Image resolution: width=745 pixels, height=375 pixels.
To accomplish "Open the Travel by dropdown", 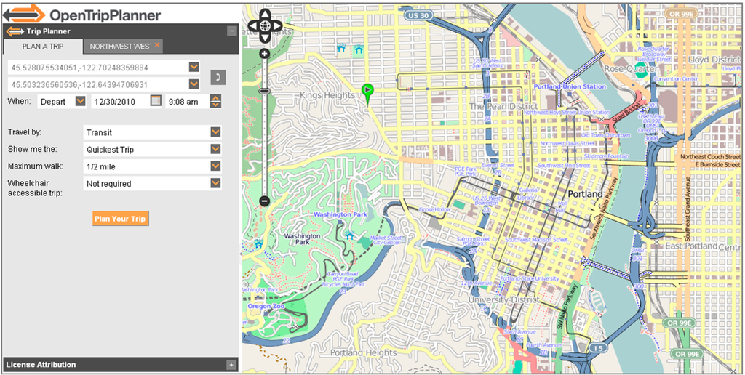I will 215,132.
